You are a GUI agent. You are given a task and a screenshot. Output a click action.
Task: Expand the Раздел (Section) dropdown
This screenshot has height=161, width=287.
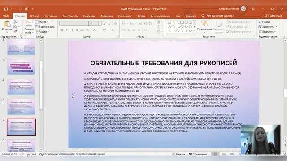[42, 32]
